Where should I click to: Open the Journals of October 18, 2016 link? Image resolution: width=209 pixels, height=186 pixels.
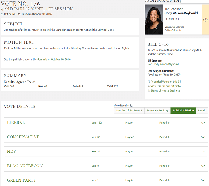(x=54, y=59)
